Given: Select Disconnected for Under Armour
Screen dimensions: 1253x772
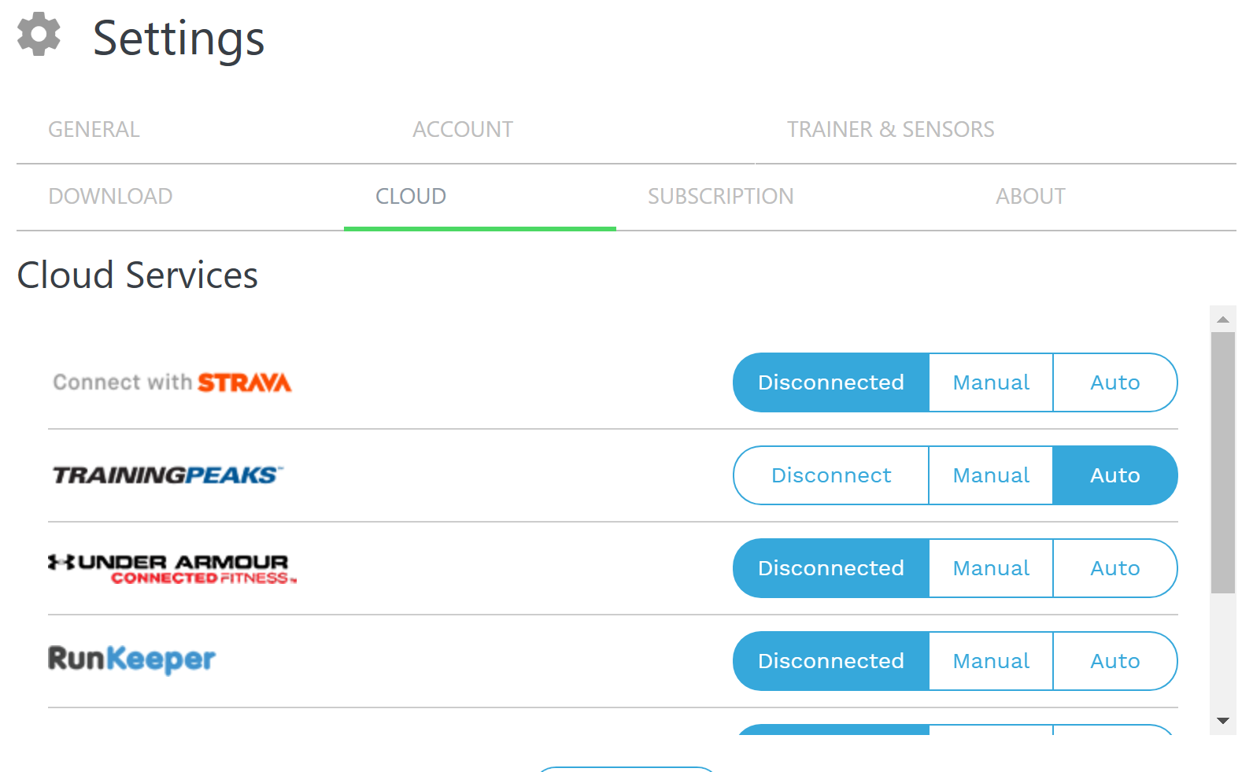Looking at the screenshot, I should pos(831,568).
